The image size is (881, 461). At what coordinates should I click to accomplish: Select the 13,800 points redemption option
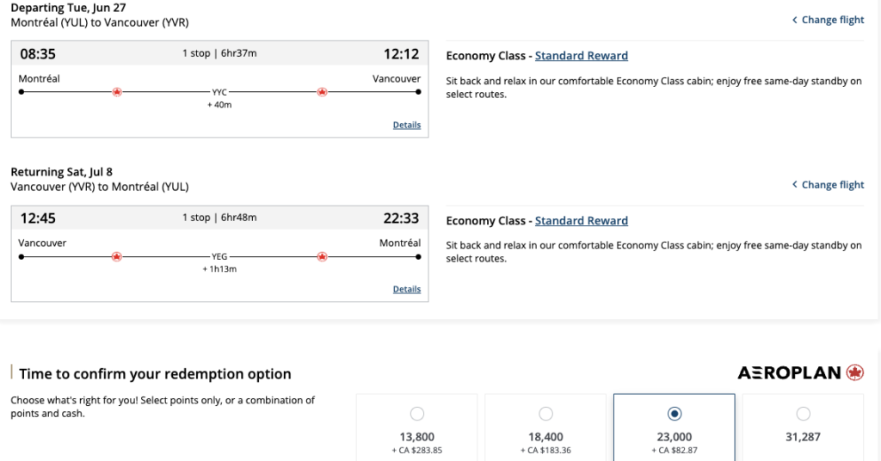point(417,414)
